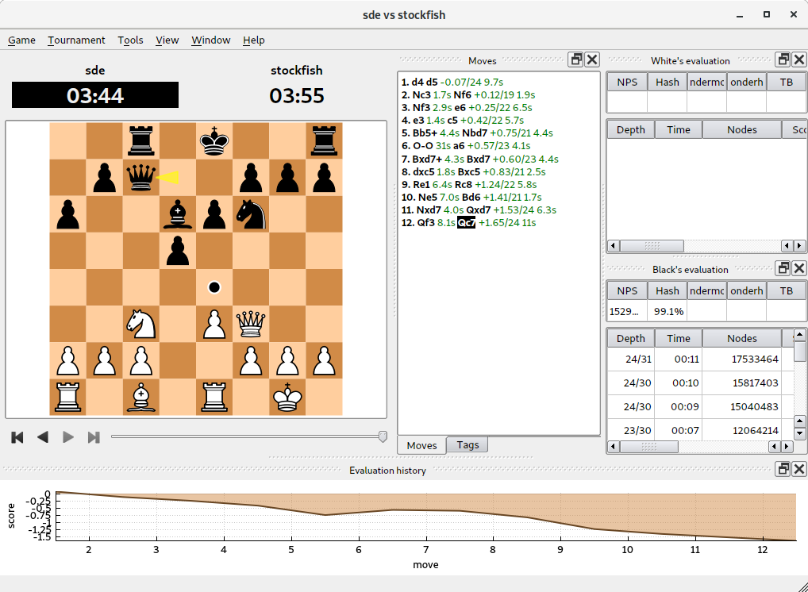Float the Black's evaluation panel
The image size is (808, 592).
pyautogui.click(x=783, y=268)
